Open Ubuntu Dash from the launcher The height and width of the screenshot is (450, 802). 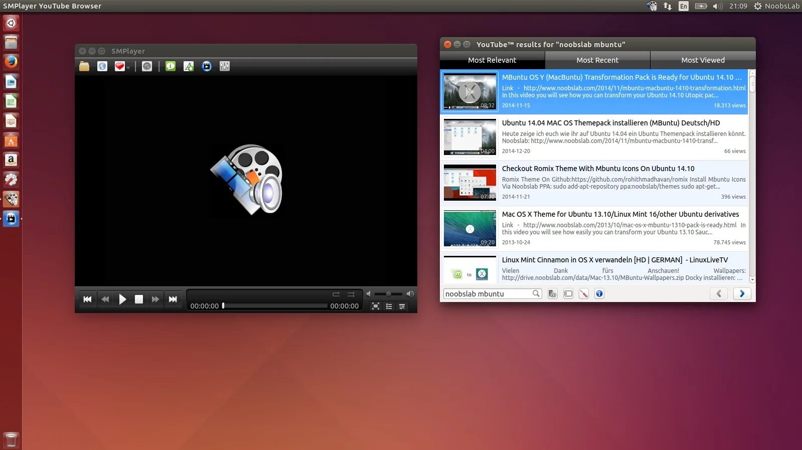(11, 23)
